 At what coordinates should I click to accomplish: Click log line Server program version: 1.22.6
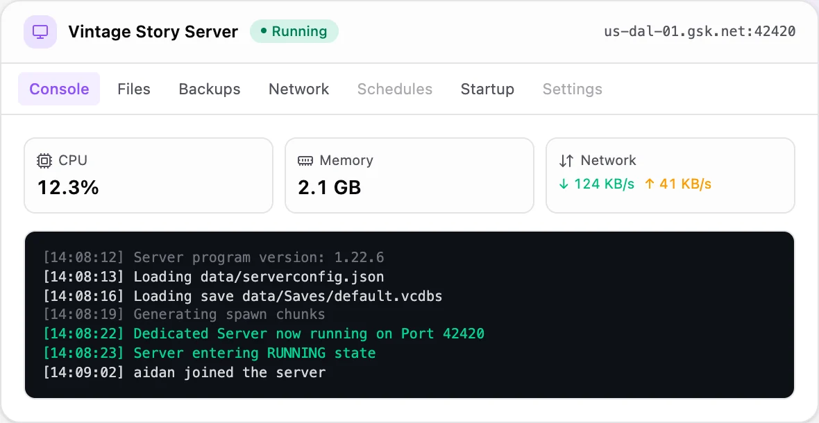214,258
